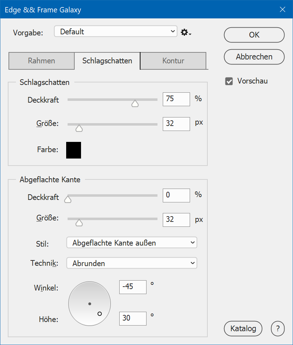Toggle the Vorschau checkbox

click(229, 81)
